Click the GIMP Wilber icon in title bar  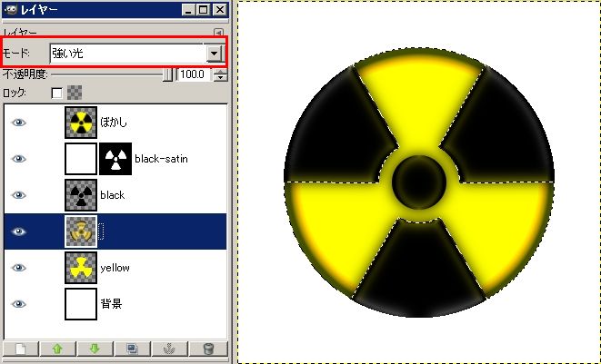[x=10, y=9]
